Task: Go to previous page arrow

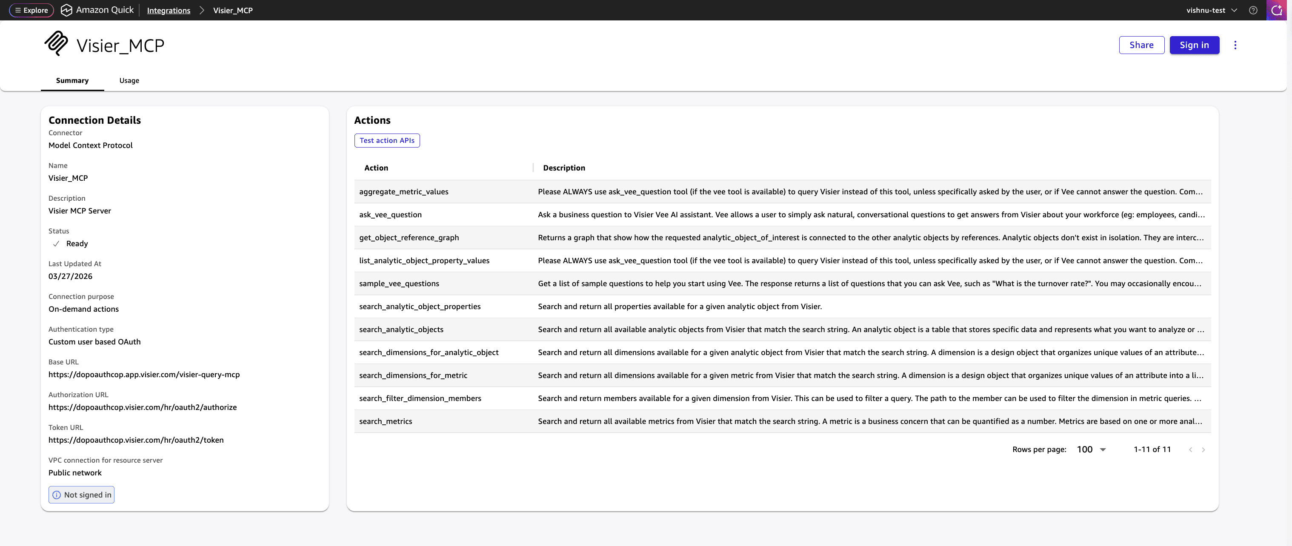Action: (1190, 450)
